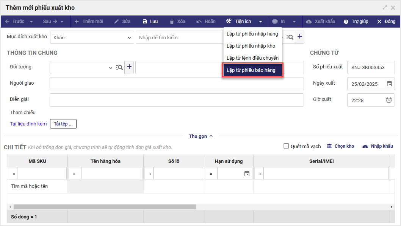This screenshot has height=226, width=401.
Task: Click the Chọn kho button
Action: (x=340, y=146)
